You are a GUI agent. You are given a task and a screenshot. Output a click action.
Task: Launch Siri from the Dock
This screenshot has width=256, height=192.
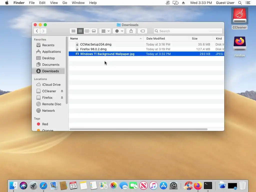point(23,186)
